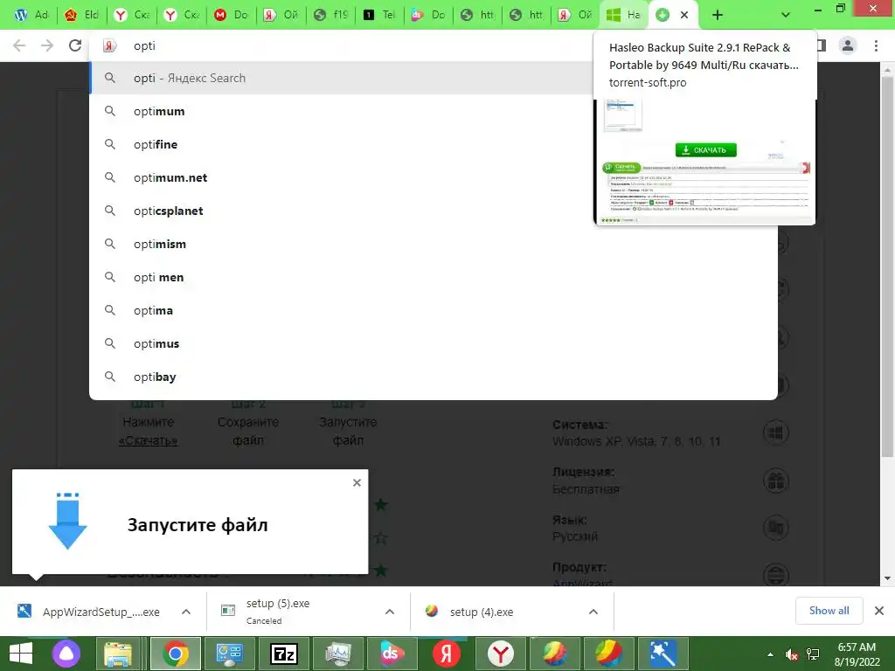Close the 'Запустите файл' popup
Screen dimensions: 895x671
tap(357, 482)
